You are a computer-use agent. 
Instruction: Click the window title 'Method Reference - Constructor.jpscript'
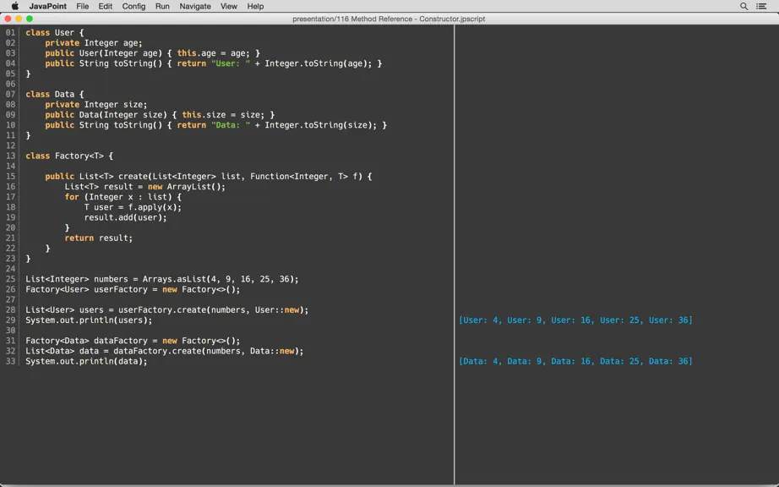coord(418,19)
